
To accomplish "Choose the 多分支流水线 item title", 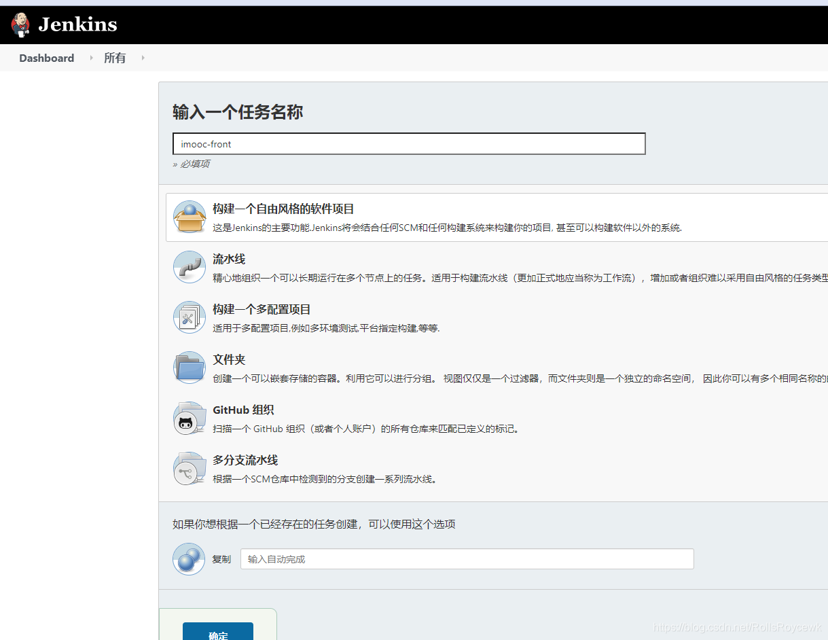I will [245, 461].
